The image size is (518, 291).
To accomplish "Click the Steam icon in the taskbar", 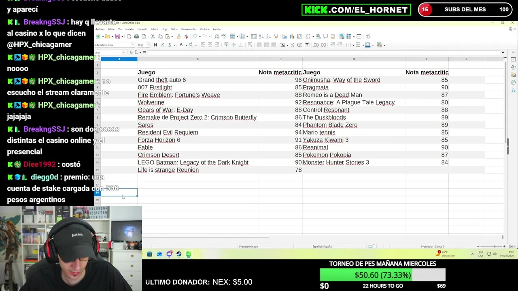I will tap(179, 254).
